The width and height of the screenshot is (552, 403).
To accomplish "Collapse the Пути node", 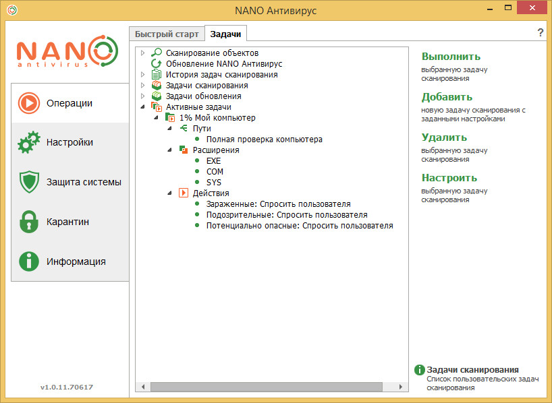I will (x=169, y=129).
